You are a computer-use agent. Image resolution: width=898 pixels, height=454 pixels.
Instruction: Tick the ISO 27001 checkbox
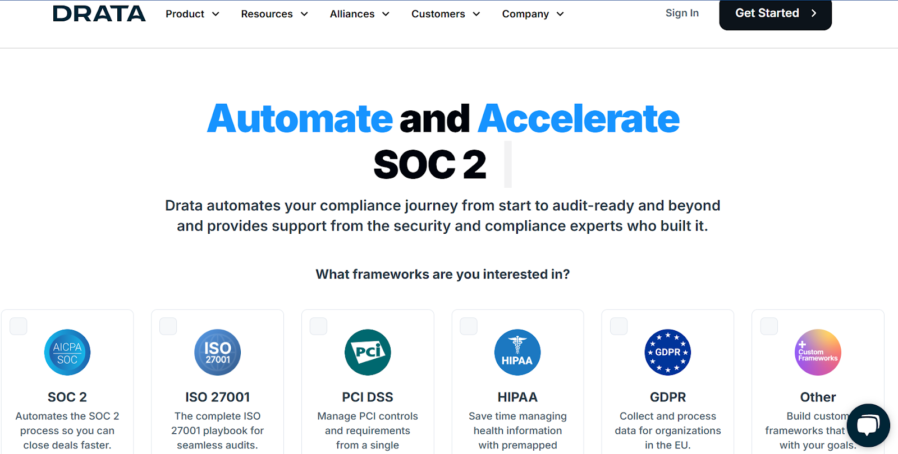[x=168, y=326]
